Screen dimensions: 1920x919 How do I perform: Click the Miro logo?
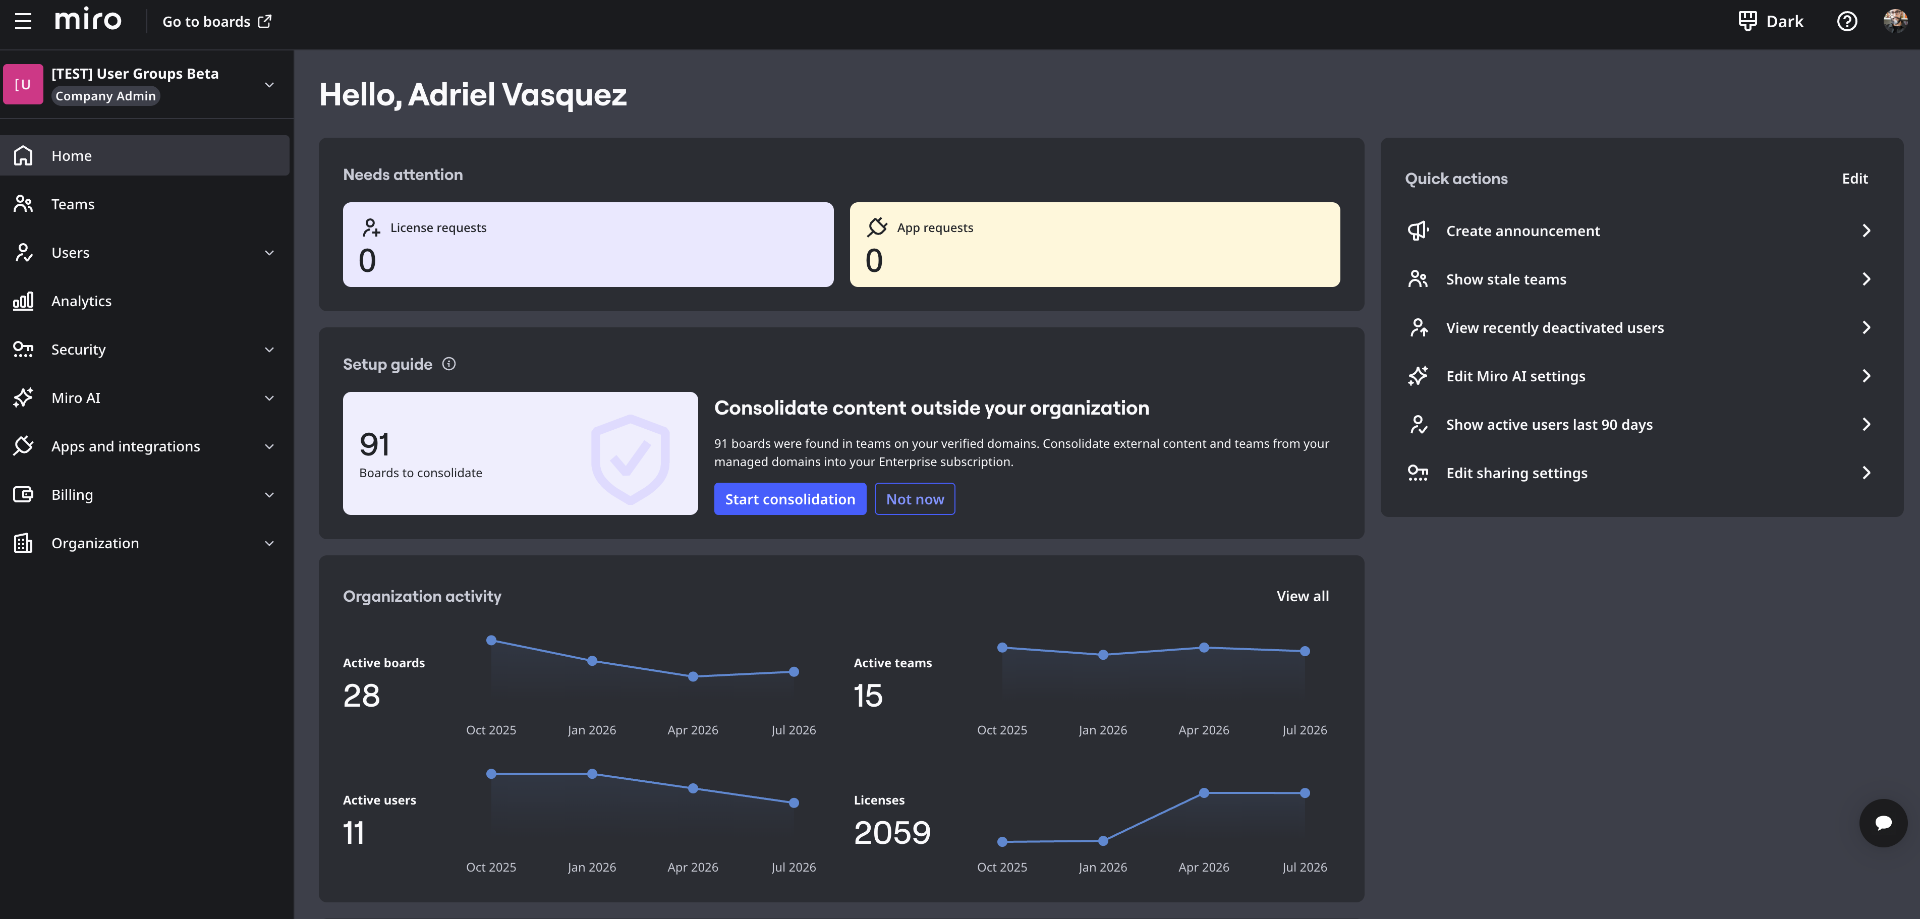[88, 19]
